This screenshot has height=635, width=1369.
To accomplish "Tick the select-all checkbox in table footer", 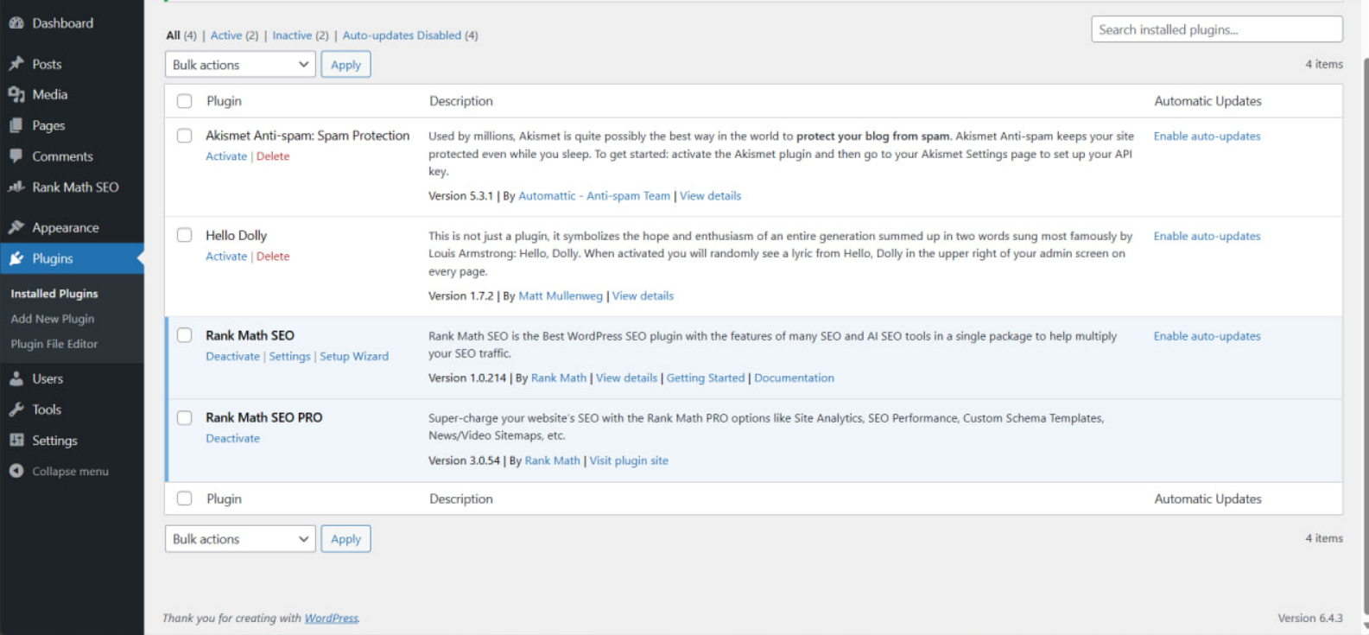I will [x=184, y=498].
